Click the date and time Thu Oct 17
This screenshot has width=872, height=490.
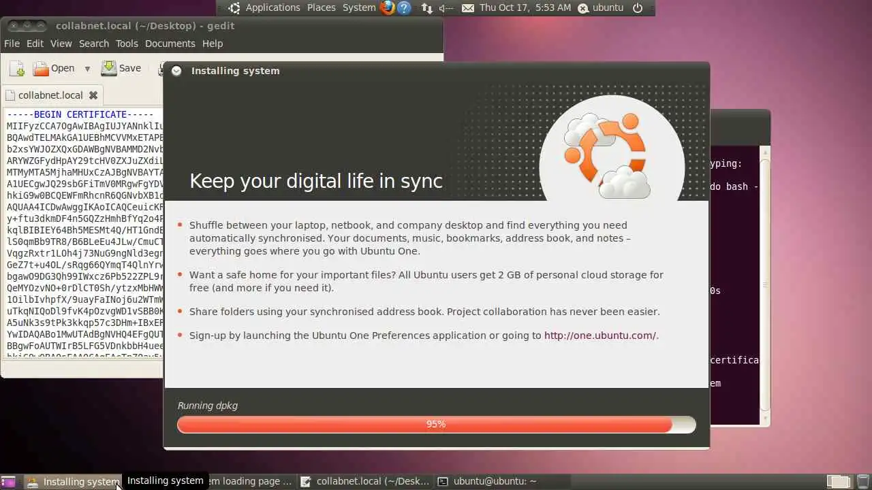tap(525, 8)
